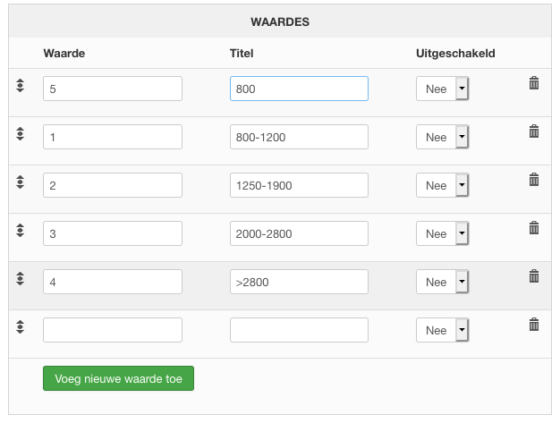Click the Titel field showing >2800
Screen dimensions: 560x423
coord(299,282)
